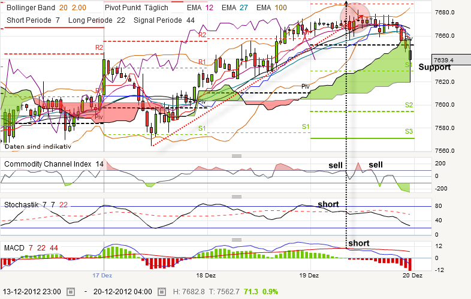Click the 40 label on Stochastik axis

click(438, 221)
